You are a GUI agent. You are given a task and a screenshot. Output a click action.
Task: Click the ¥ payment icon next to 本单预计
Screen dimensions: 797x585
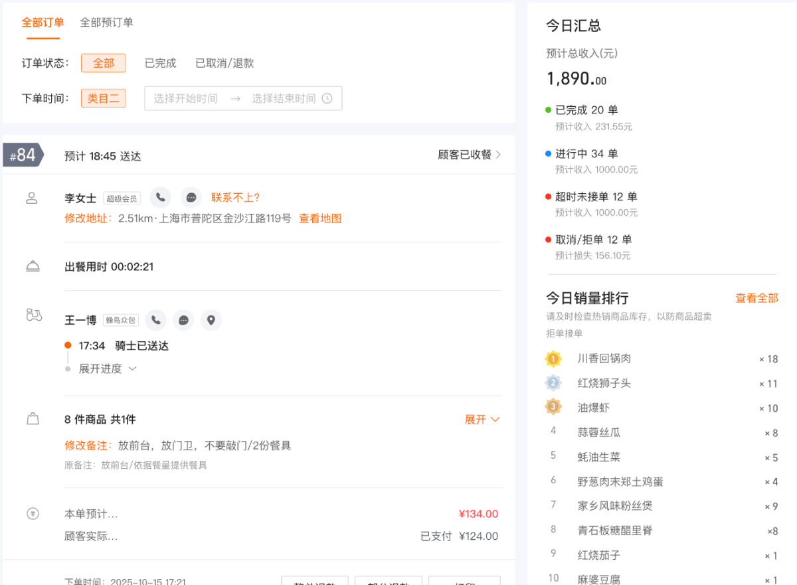click(33, 513)
